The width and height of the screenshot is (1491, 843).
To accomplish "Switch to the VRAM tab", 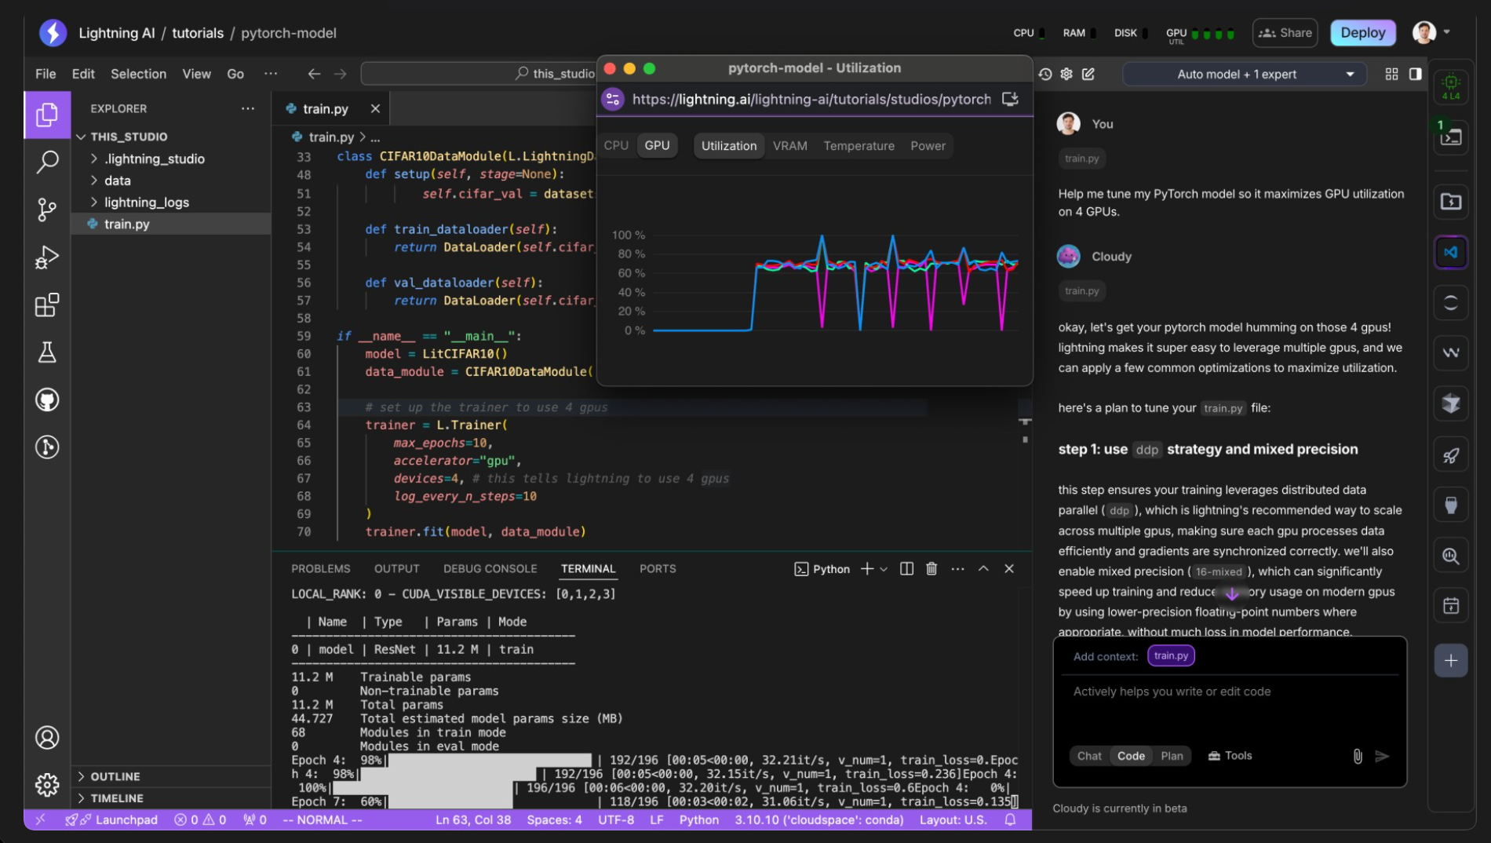I will point(789,146).
